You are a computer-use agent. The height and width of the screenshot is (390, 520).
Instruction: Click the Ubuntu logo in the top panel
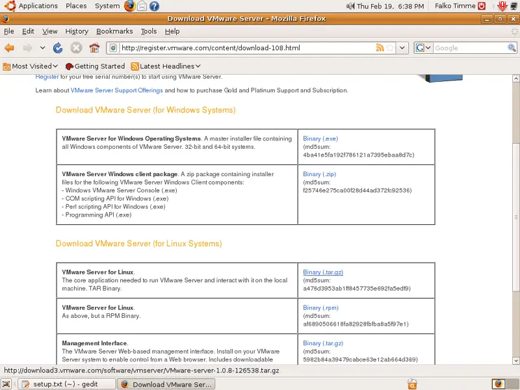(x=10, y=6)
